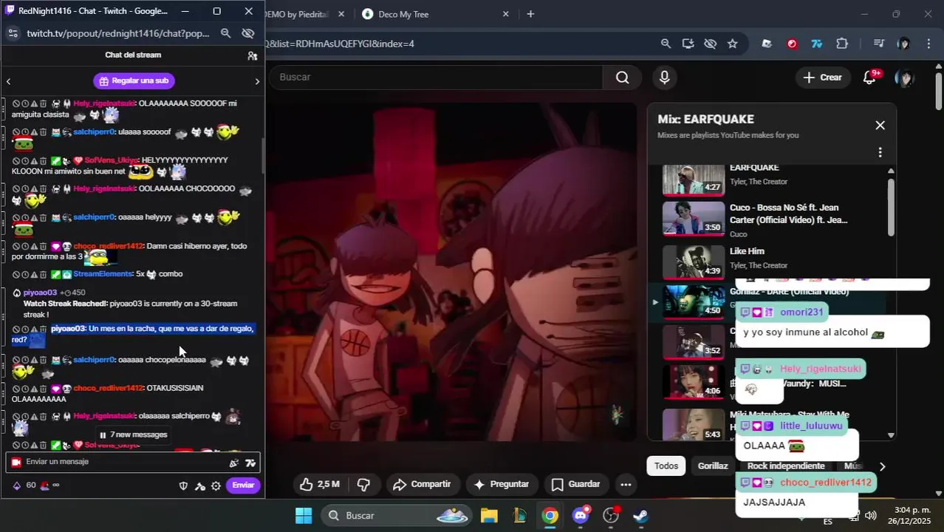Open username SofVens_Ukiyo on KLOOON message

[x=111, y=160]
